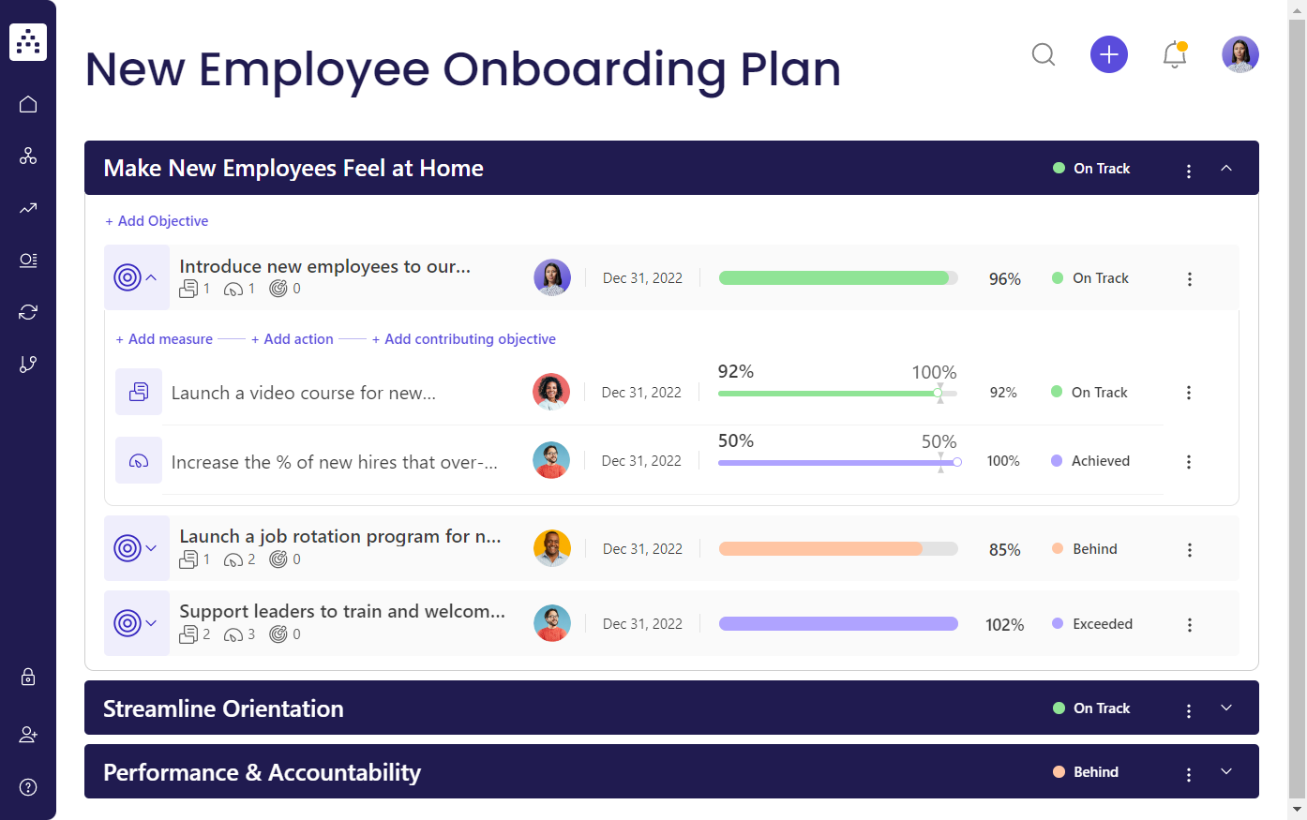Open the kebab menu on Support leaders objective
1307x820 pixels.
[x=1189, y=623]
